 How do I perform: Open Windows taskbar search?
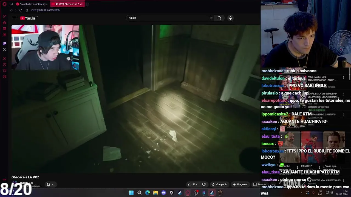(139, 193)
